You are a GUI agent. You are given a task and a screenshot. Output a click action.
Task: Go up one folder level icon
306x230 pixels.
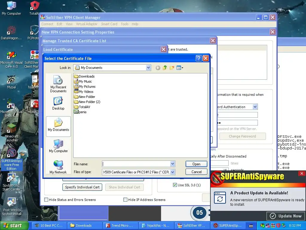(165, 68)
